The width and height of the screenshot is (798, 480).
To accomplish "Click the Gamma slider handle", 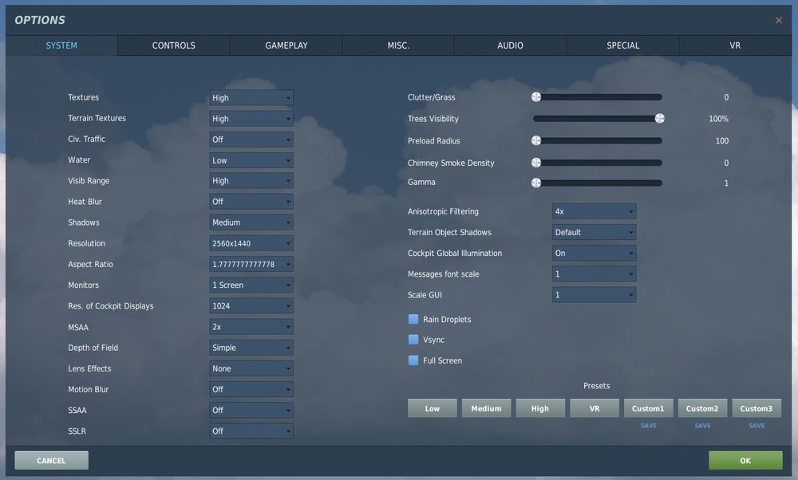I will 536,183.
